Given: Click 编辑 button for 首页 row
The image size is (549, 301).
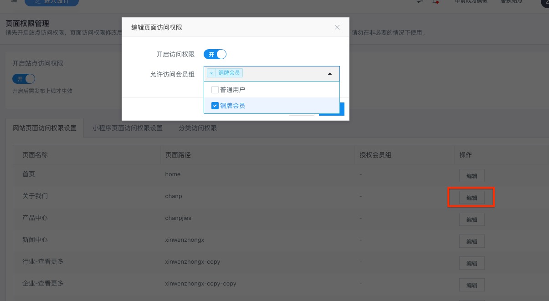Looking at the screenshot, I should point(472,176).
